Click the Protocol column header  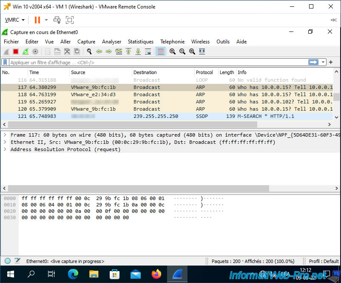(x=205, y=72)
